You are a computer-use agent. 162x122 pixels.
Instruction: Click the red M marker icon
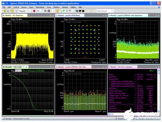pos(70,11)
